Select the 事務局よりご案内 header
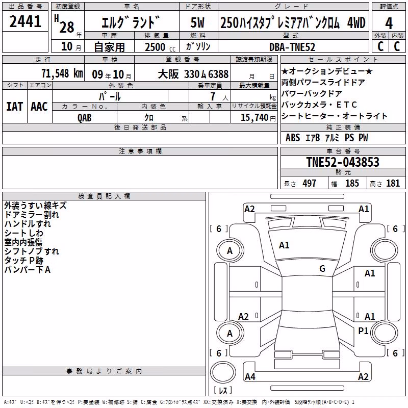The image size is (408, 408). tap(104, 371)
